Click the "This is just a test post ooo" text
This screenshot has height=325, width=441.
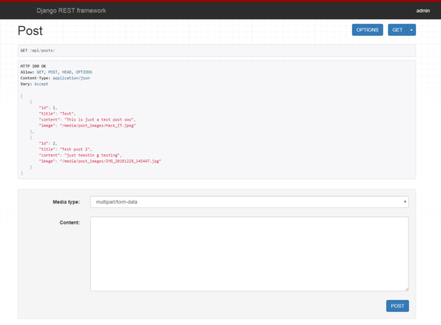click(100, 119)
